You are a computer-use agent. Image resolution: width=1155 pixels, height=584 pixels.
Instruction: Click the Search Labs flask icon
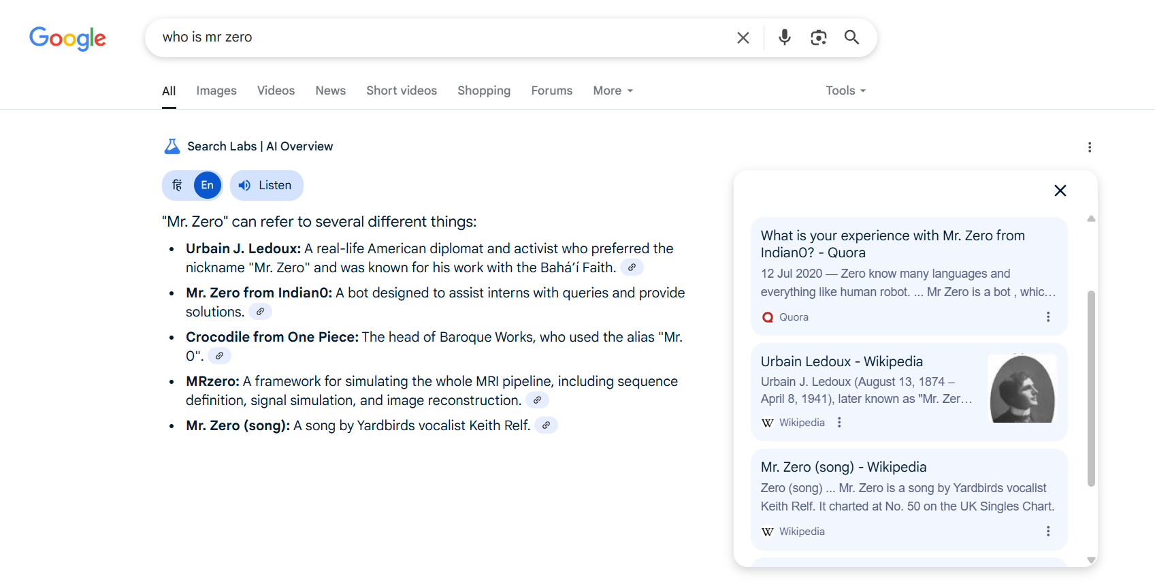172,146
